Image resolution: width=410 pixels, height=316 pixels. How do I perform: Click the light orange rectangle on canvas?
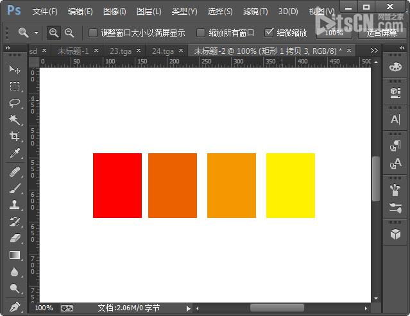(232, 185)
